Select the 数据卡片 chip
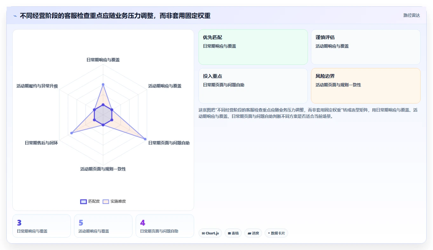 click(x=276, y=233)
